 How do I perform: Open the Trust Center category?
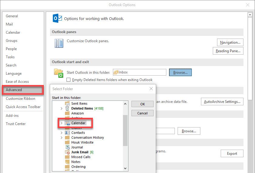click(16, 124)
